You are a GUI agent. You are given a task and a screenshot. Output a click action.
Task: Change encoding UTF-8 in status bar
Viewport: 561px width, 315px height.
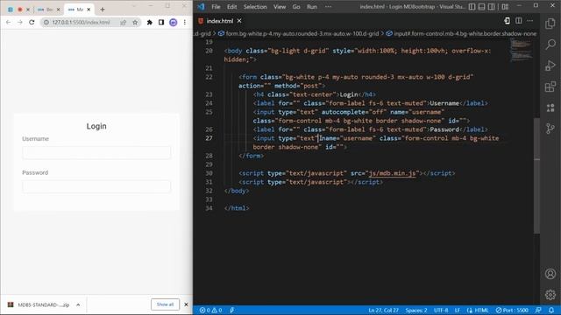[x=441, y=310]
